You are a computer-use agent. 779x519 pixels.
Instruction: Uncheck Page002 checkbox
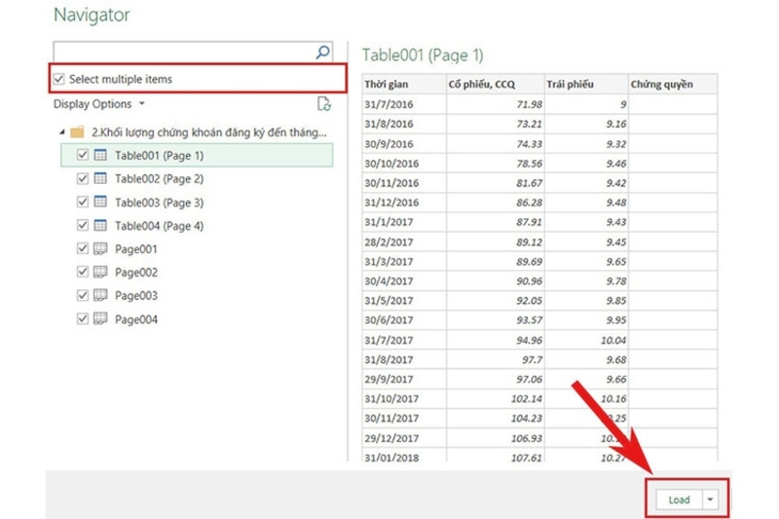tap(83, 273)
